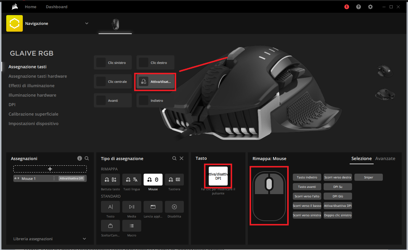Viewport: 408px width, 250px height.
Task: Select the Clic sinistro key
Action: 113,63
